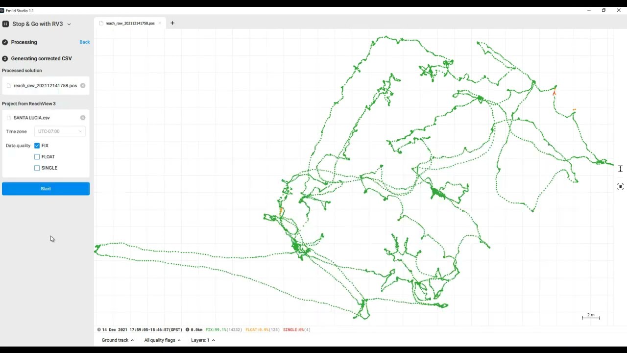This screenshot has width=627, height=353.
Task: Uncheck the FIX data quality checkbox
Action: tap(37, 146)
